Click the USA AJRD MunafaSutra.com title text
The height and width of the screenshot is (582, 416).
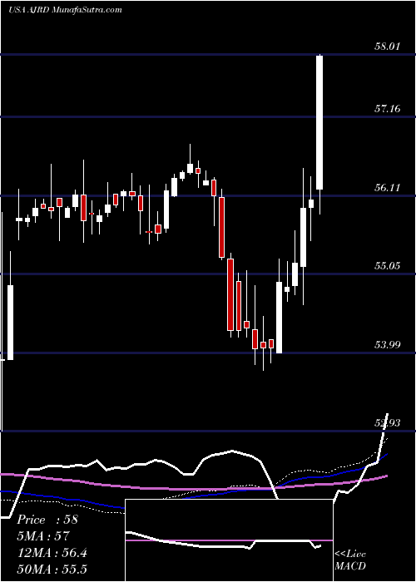(65, 9)
